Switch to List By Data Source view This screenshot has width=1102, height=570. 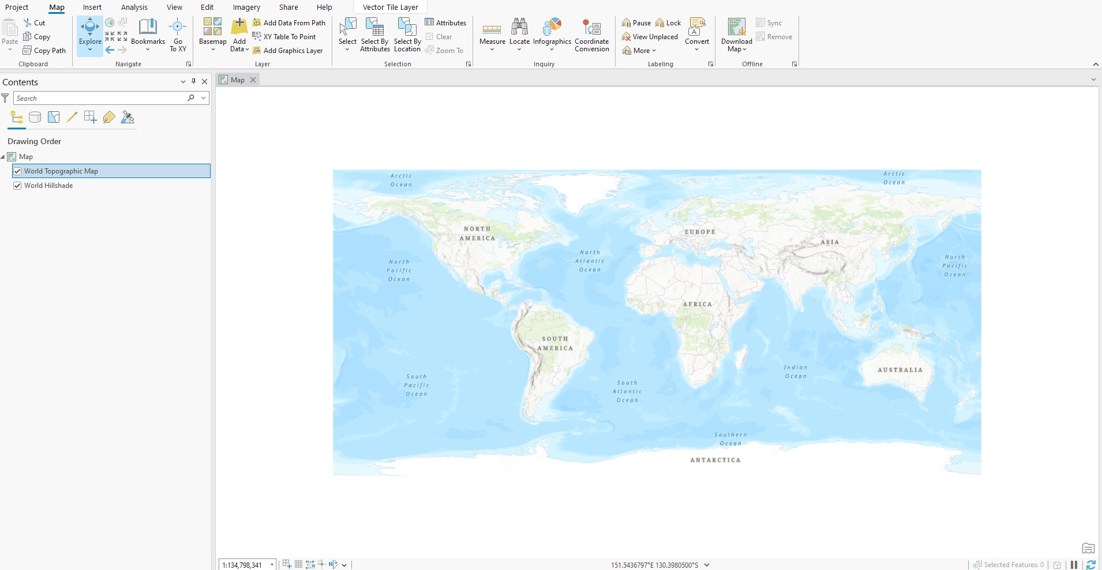[35, 118]
